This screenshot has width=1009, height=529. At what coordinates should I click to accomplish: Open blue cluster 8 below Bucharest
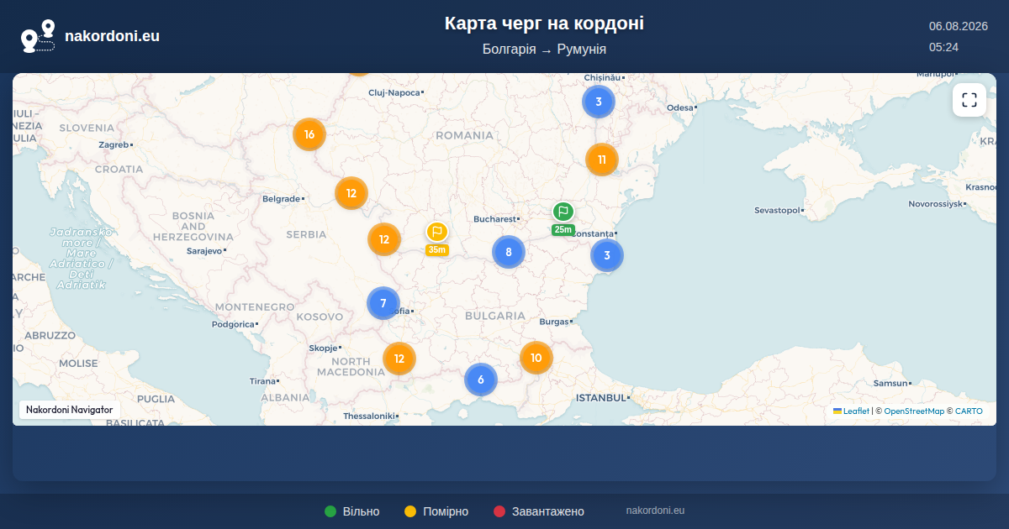(509, 252)
